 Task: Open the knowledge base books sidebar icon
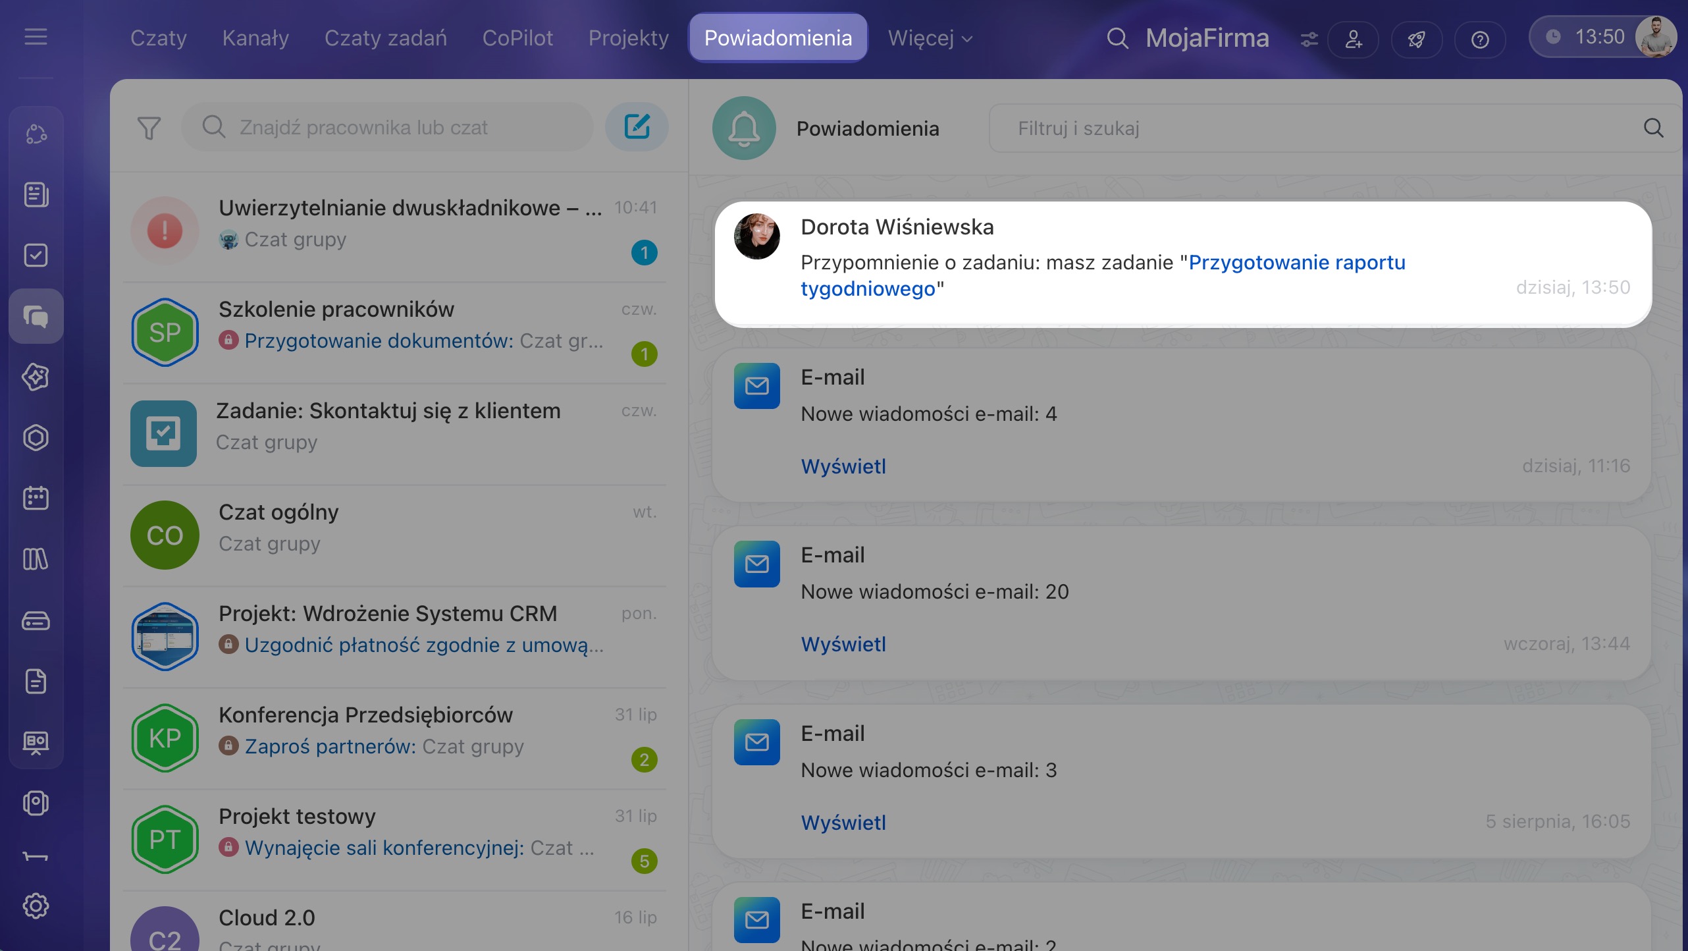[36, 559]
